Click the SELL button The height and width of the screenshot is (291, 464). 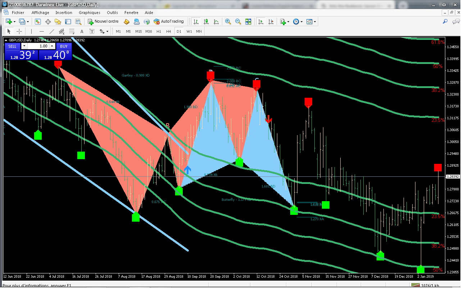pyautogui.click(x=12, y=46)
